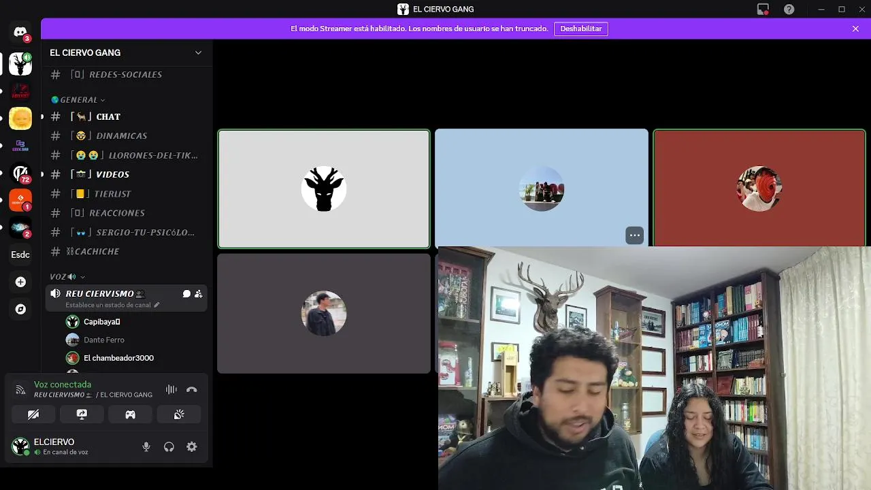Open the CHAT text channel
This screenshot has height=490, width=871.
coord(127,116)
